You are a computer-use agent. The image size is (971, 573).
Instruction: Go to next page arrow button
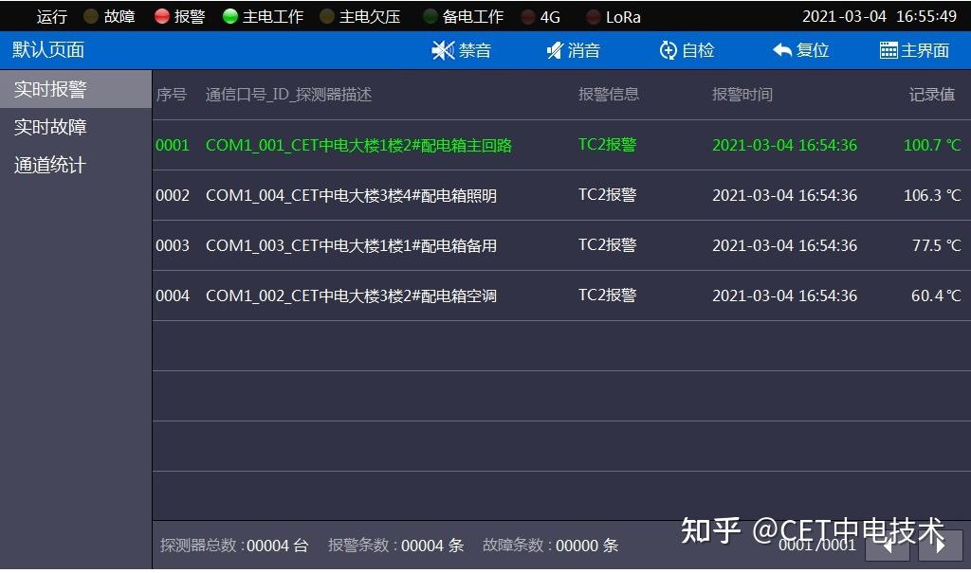coord(940,545)
